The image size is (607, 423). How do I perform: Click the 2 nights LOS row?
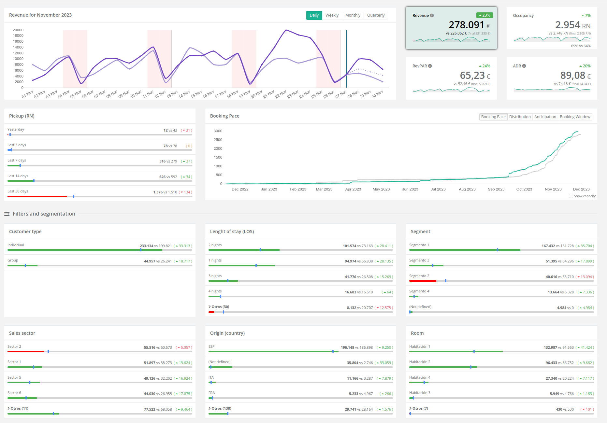pyautogui.click(x=301, y=247)
